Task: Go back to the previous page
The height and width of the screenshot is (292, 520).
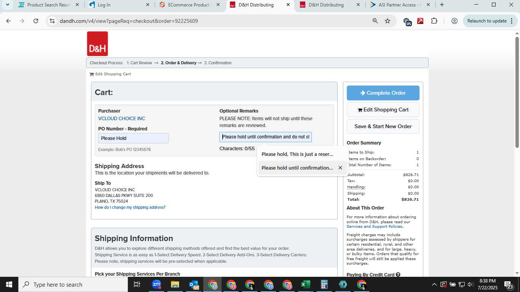Action: [x=8, y=21]
